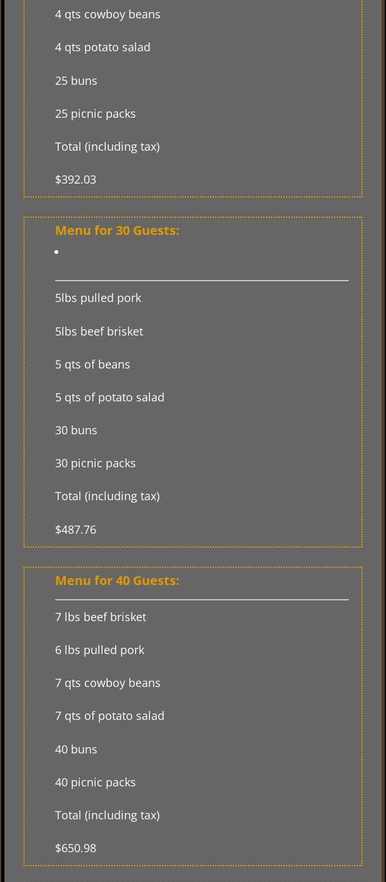
Task: Click the empty bullet under 30 Guests heading
Action: click(56, 252)
